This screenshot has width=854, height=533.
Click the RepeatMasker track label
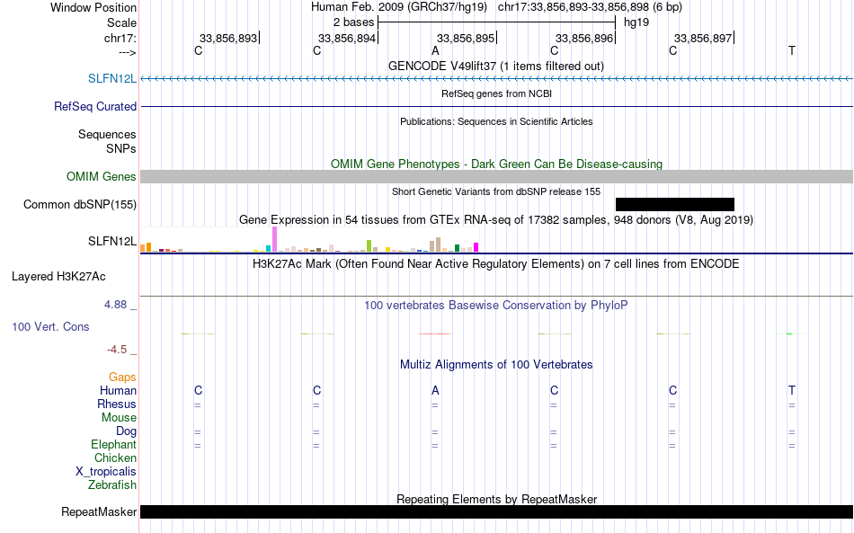pos(99,511)
